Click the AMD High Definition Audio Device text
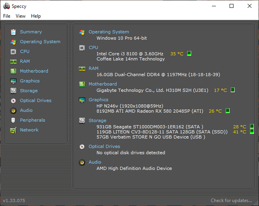The width and height of the screenshot is (259, 206). point(134,168)
